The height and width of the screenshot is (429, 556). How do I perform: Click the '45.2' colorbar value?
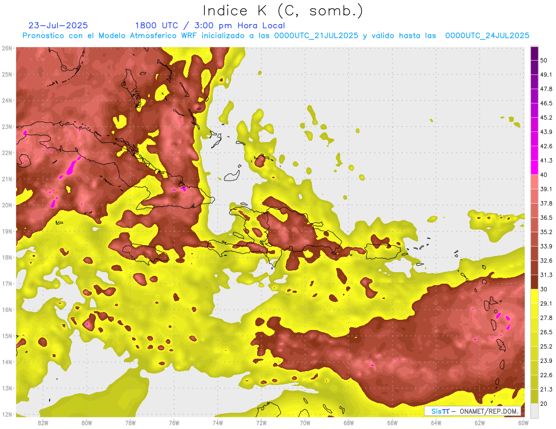[546, 118]
